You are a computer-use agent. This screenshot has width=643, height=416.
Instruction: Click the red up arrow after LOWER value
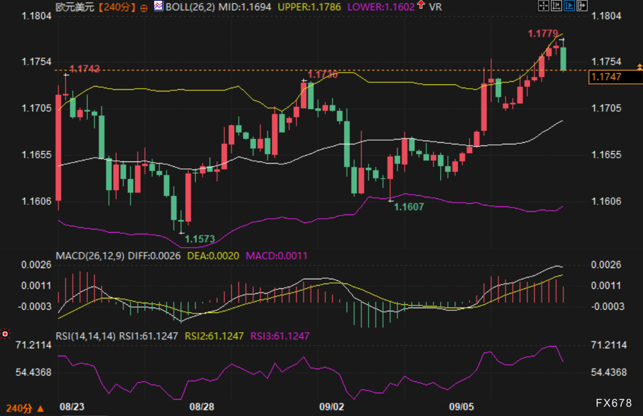point(421,5)
